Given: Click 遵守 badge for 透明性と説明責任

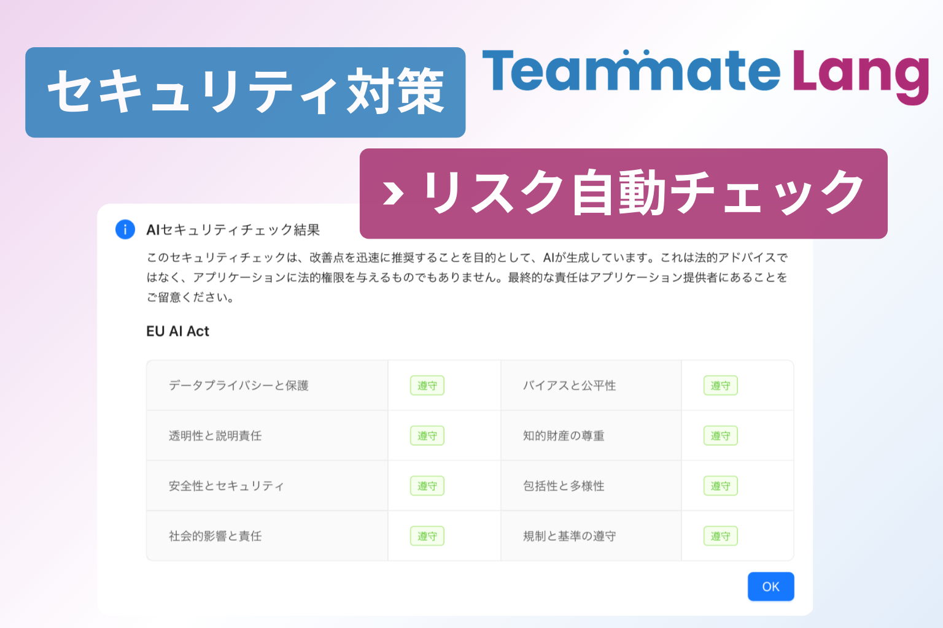Looking at the screenshot, I should pyautogui.click(x=427, y=436).
